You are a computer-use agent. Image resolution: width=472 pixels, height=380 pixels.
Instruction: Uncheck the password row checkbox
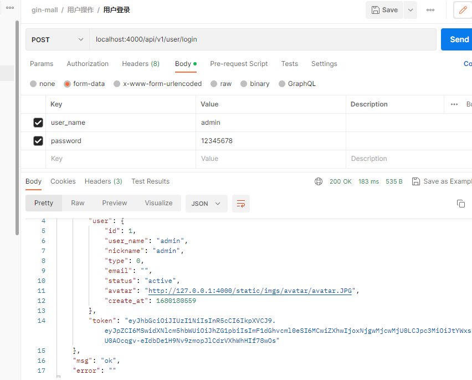click(38, 141)
